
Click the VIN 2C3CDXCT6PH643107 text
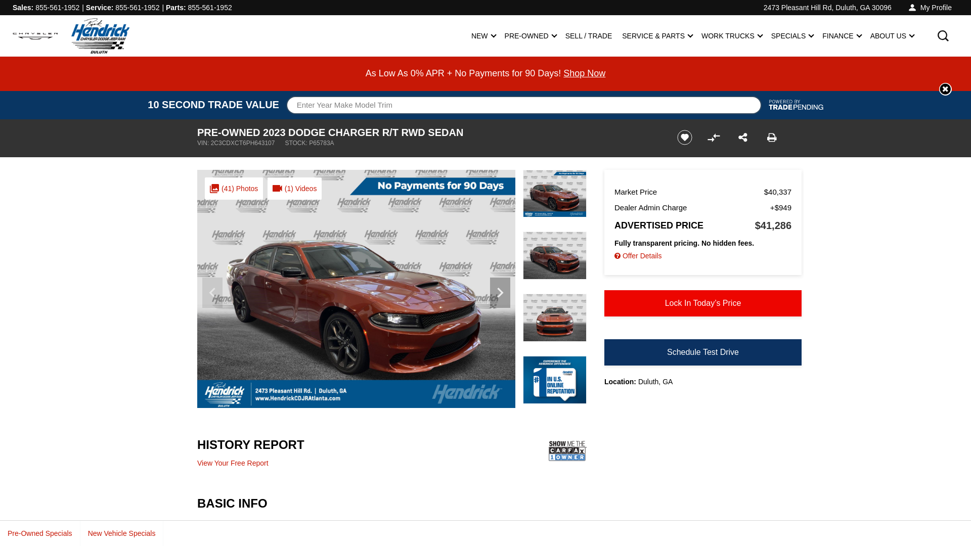coord(236,143)
